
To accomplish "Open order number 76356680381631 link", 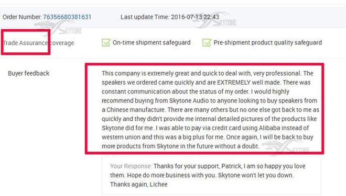I will pos(67,17).
